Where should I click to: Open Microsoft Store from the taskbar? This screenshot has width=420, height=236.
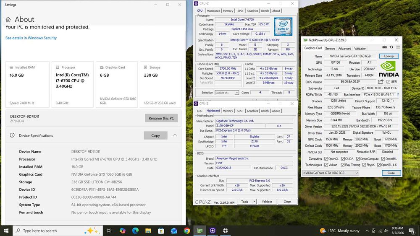(x=161, y=231)
